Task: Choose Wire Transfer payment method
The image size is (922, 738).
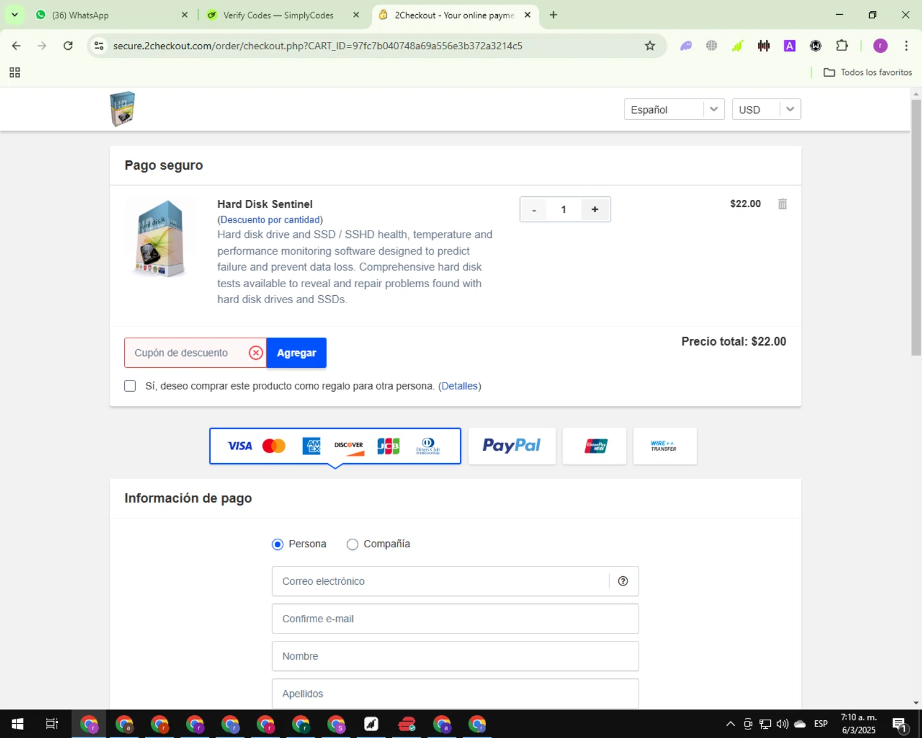Action: pos(664,446)
